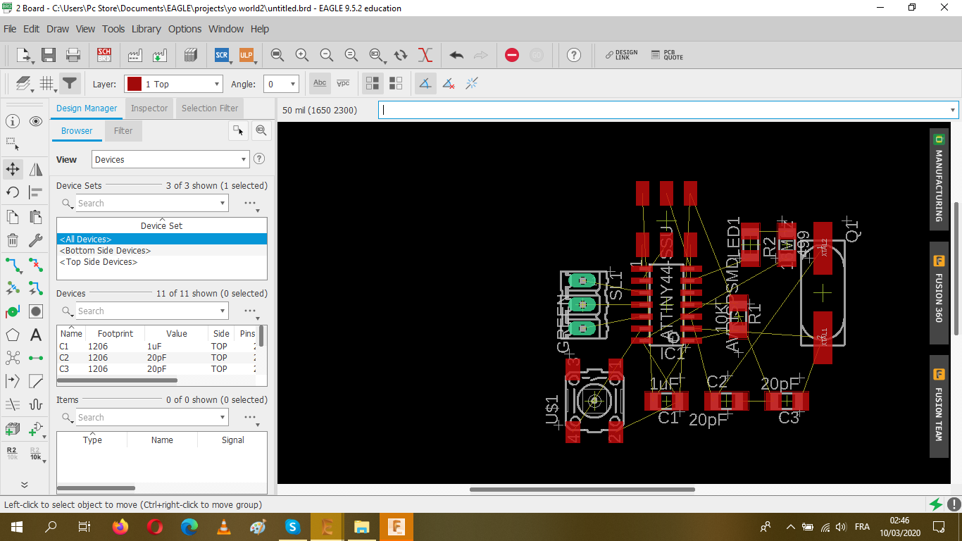Click the red Stop command icon

tap(512, 55)
